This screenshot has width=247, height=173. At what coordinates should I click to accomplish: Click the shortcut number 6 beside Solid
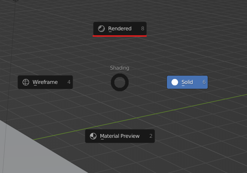(x=204, y=82)
